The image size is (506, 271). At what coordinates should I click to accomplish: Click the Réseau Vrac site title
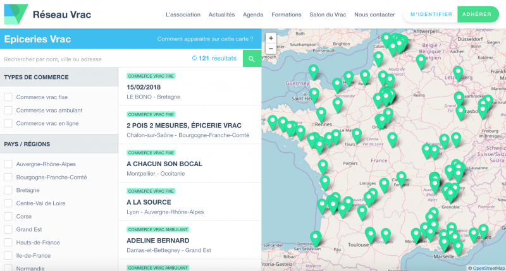point(62,15)
